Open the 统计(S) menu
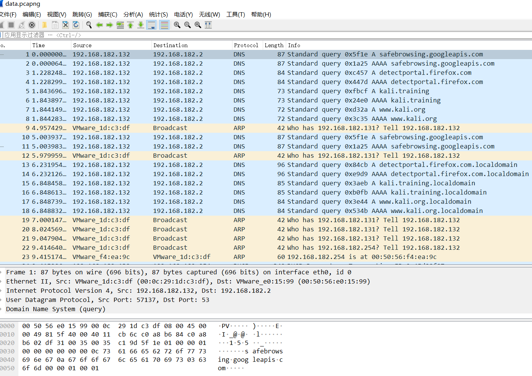 coord(158,15)
